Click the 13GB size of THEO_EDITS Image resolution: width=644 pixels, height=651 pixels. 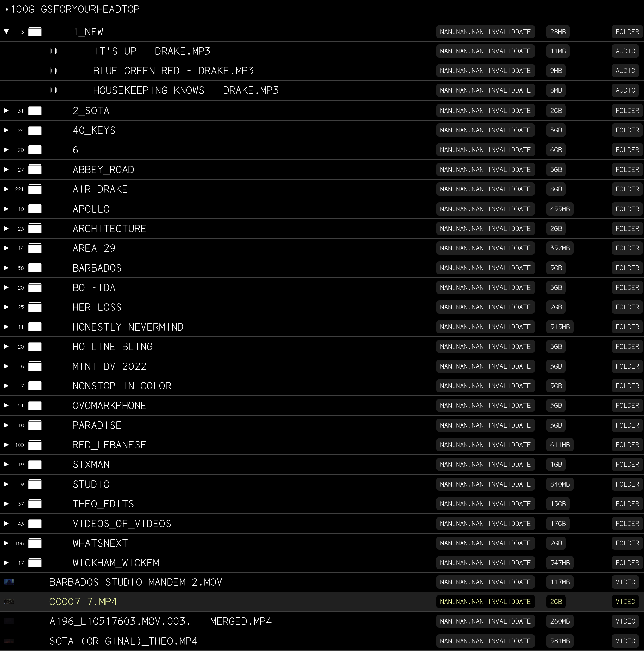pyautogui.click(x=558, y=504)
